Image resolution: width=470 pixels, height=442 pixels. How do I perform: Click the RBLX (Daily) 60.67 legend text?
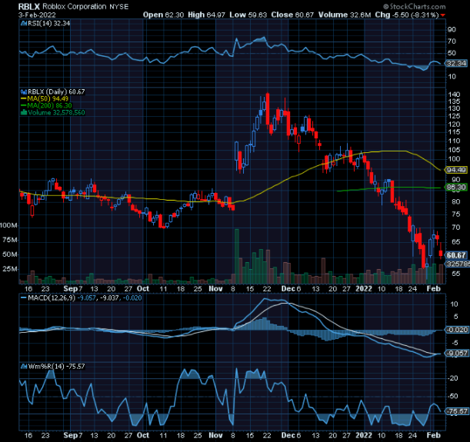(56, 91)
